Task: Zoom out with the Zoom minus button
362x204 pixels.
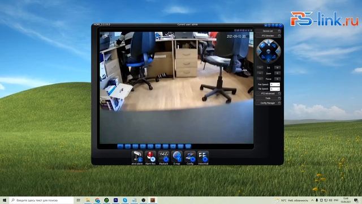Action: click(260, 73)
